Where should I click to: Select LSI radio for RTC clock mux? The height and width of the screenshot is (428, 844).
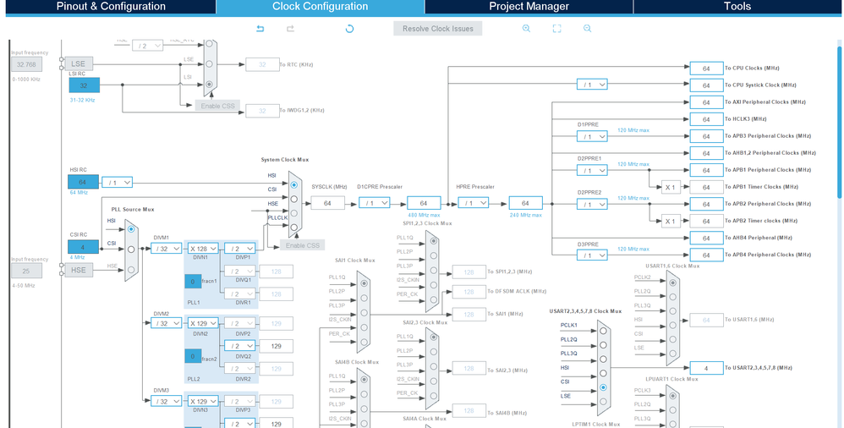(209, 84)
